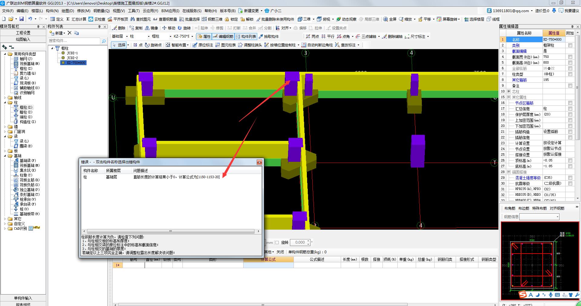Click 单构件输入 navigation button
581x306 pixels.
click(23, 298)
